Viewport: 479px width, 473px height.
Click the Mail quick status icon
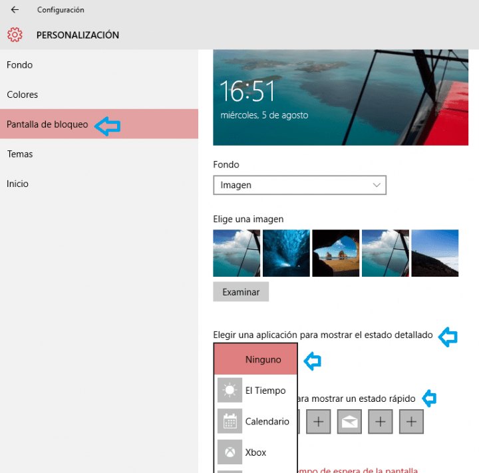(x=349, y=422)
